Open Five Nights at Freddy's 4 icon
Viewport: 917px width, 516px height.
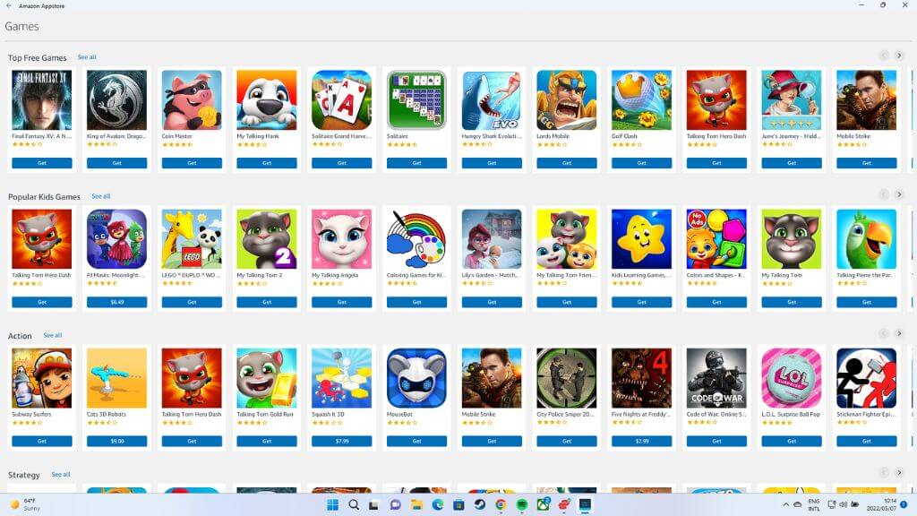[641, 379]
